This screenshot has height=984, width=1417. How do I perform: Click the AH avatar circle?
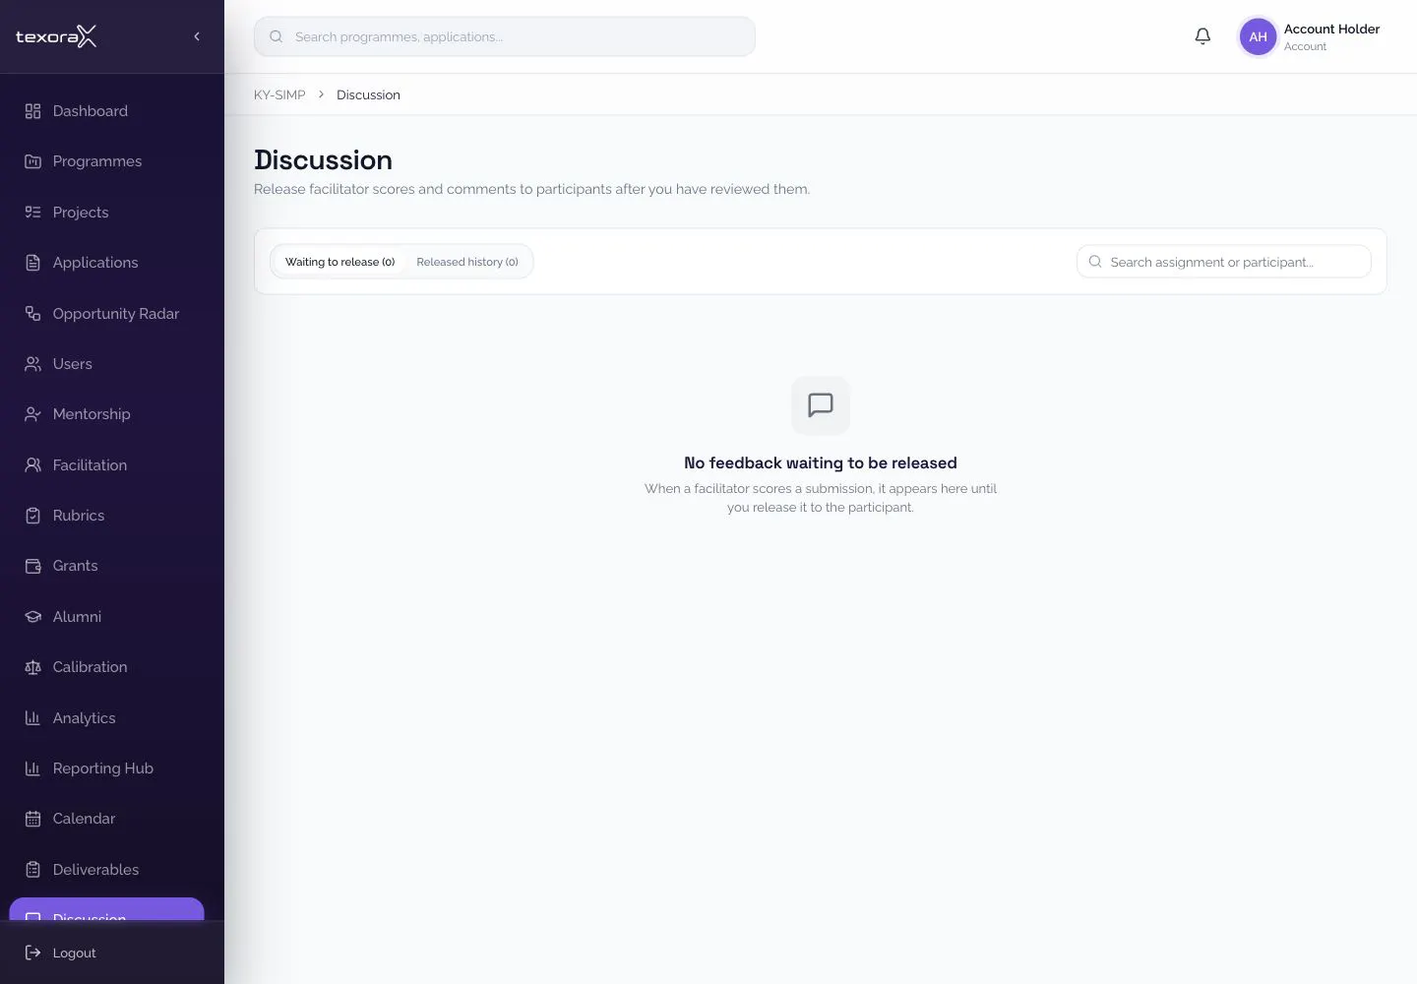click(x=1258, y=36)
